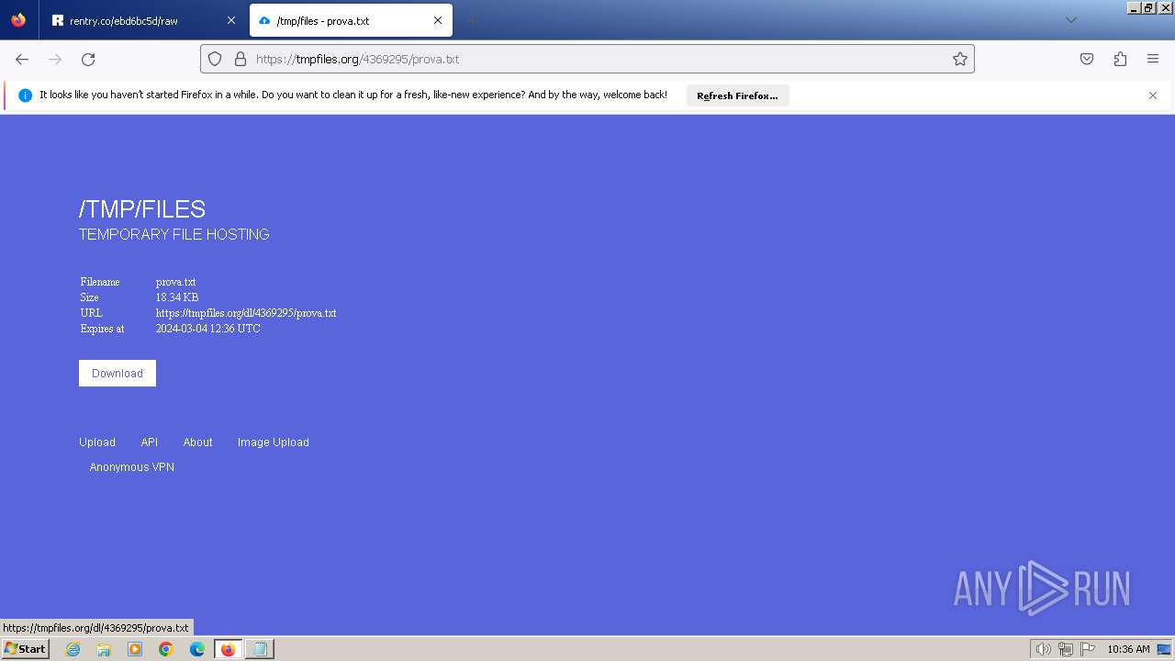Open the Extensions puzzle icon
Viewport: 1175px width, 661px height.
pyautogui.click(x=1120, y=59)
